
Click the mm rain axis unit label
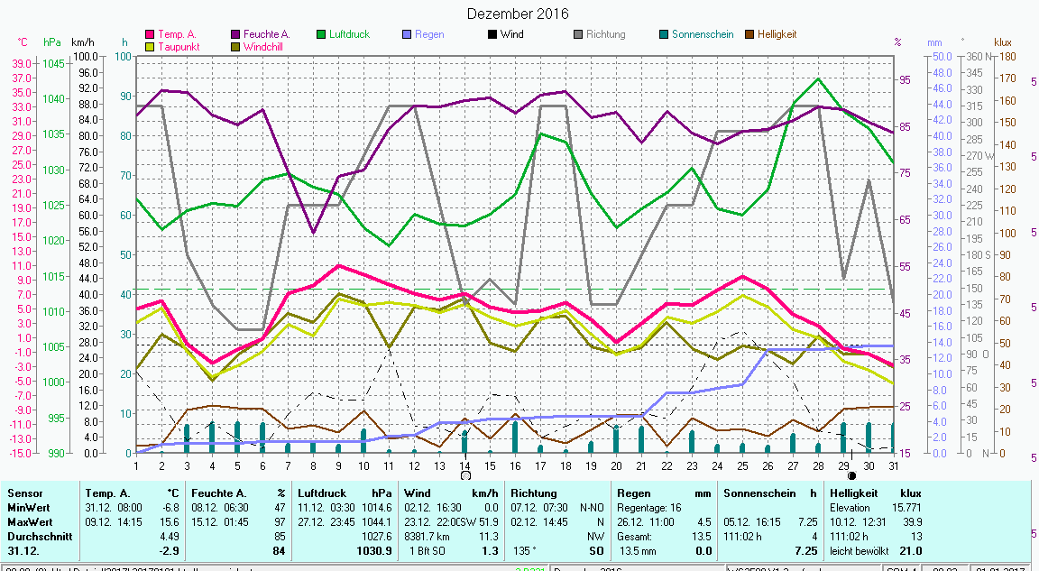pyautogui.click(x=933, y=42)
